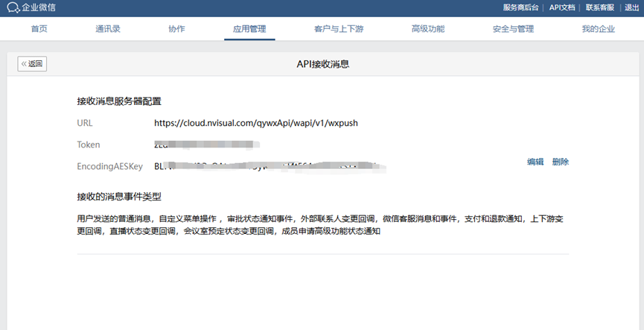Screen dimensions: 644x330
Task: Select 应用管理 tab
Action: coord(249,29)
